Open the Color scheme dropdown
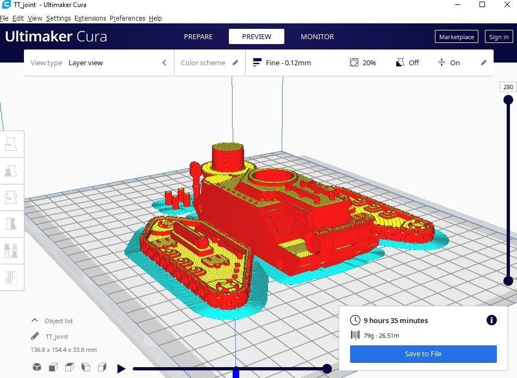Image resolution: width=517 pixels, height=378 pixels. 210,63
